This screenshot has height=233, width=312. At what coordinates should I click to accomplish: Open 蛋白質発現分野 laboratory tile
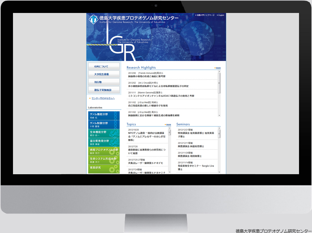tap(104, 142)
